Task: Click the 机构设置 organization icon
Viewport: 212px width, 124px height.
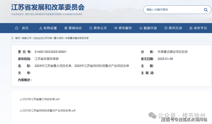Action: pos(41,28)
